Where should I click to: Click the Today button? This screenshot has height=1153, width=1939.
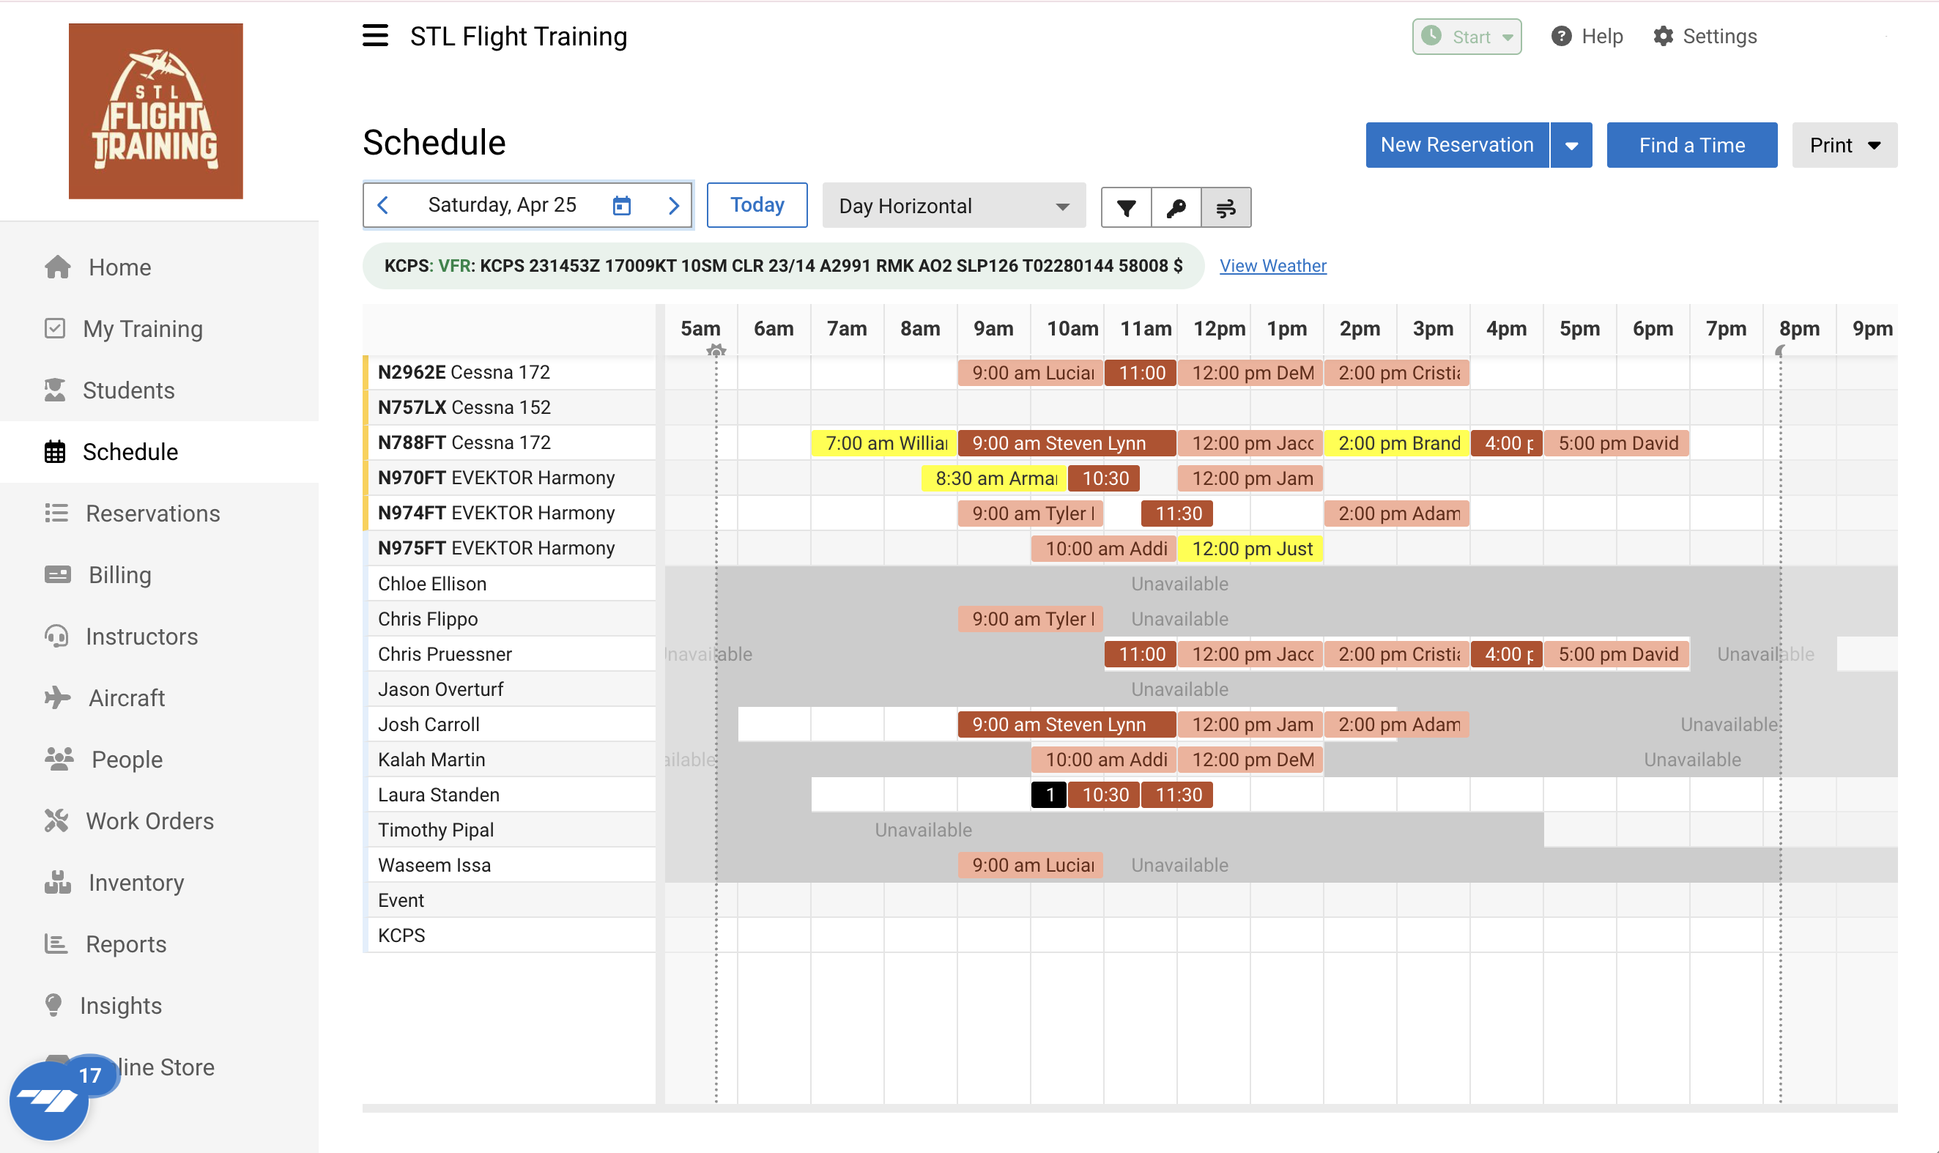coord(757,205)
